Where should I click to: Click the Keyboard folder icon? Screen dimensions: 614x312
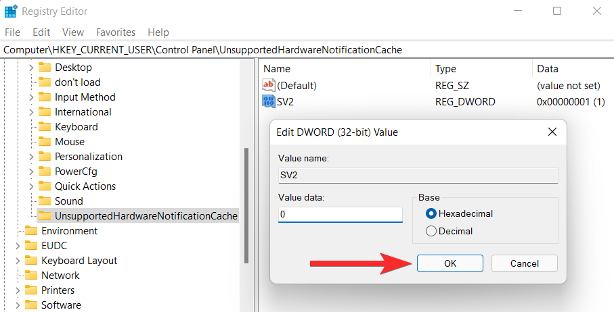coord(45,127)
